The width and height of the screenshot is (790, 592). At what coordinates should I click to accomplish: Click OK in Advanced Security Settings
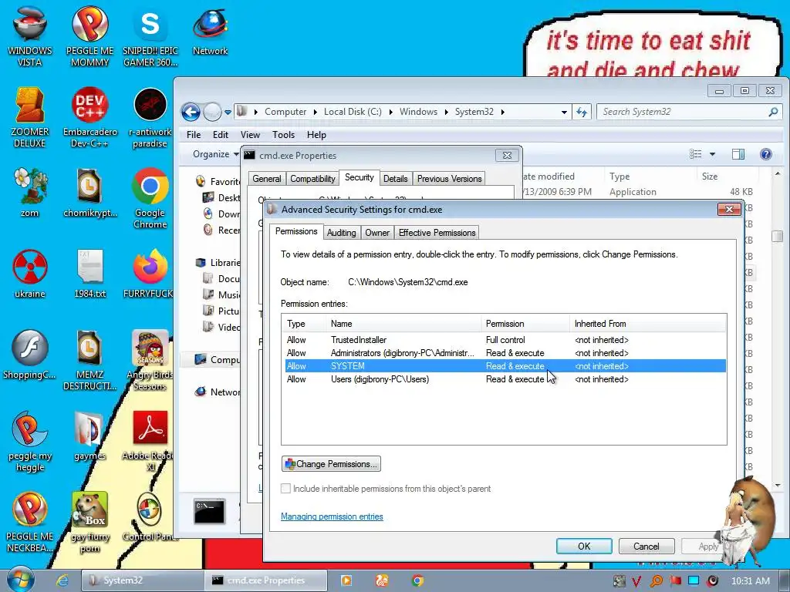(584, 547)
